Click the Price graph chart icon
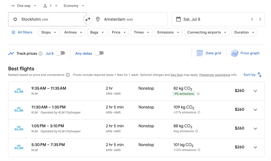271x161 pixels. (234, 53)
